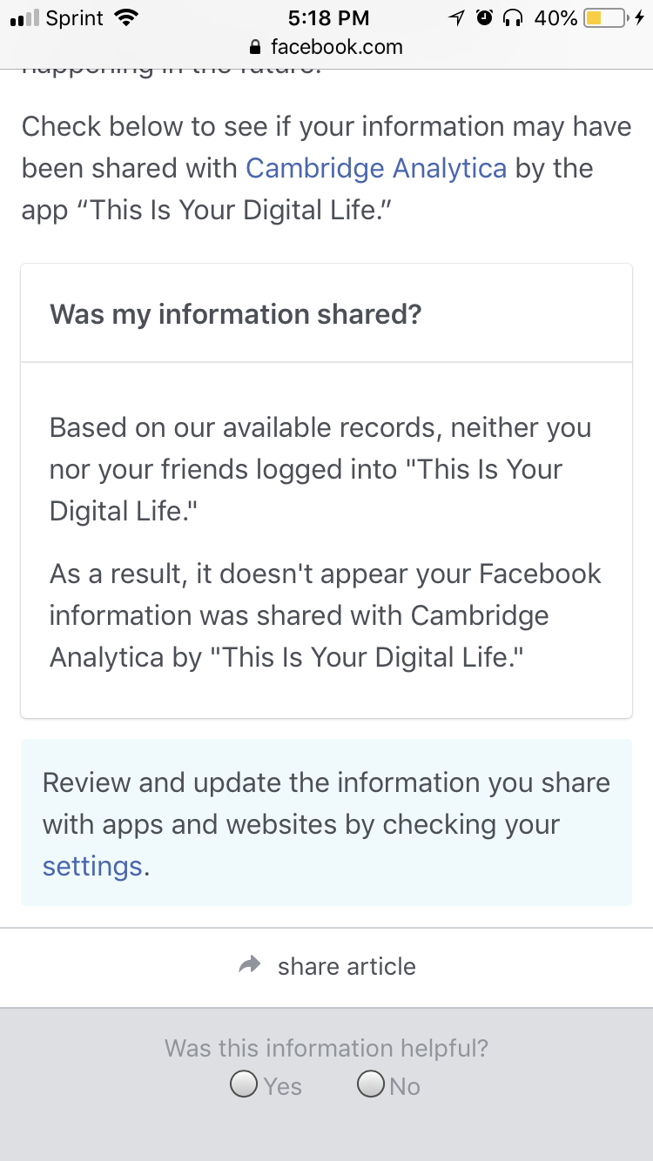
Task: Tap the share article label
Action: point(347,966)
